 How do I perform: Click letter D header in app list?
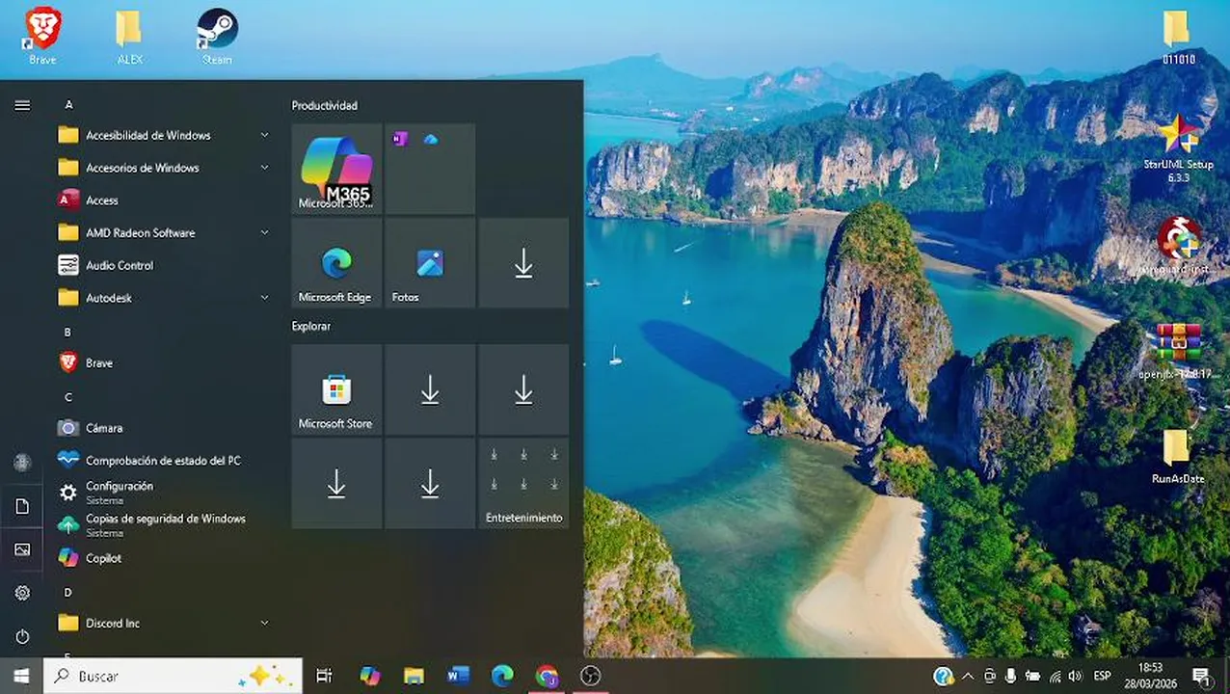pyautogui.click(x=68, y=592)
